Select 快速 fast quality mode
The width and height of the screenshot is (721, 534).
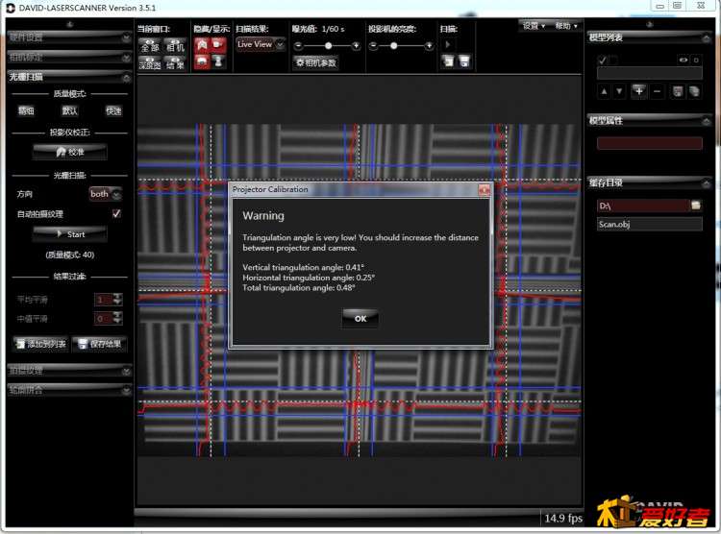(113, 110)
